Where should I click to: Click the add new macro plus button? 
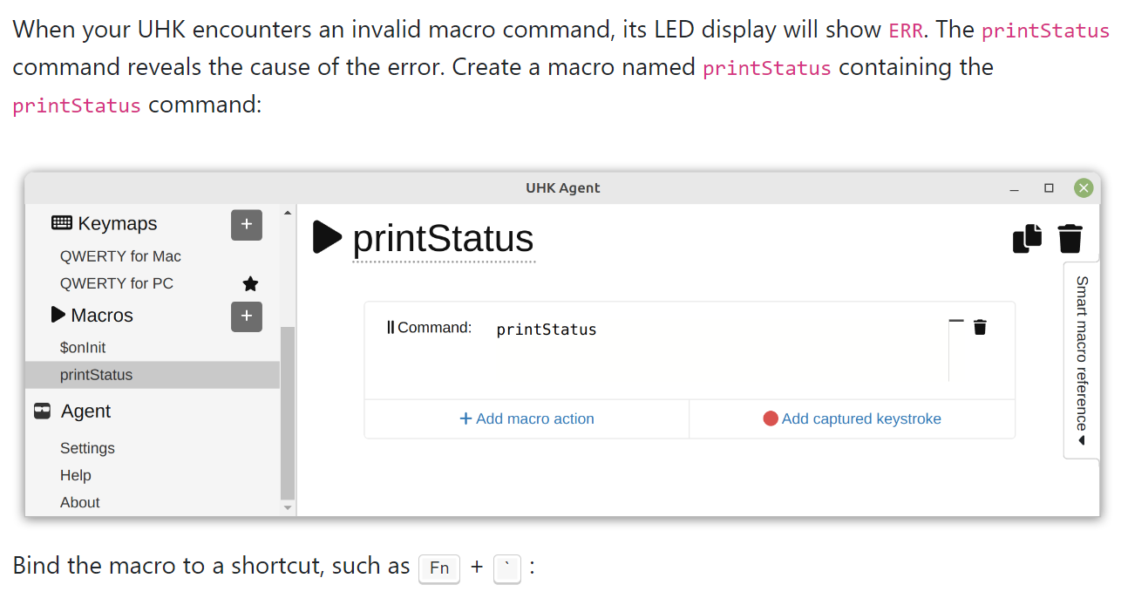(x=247, y=316)
